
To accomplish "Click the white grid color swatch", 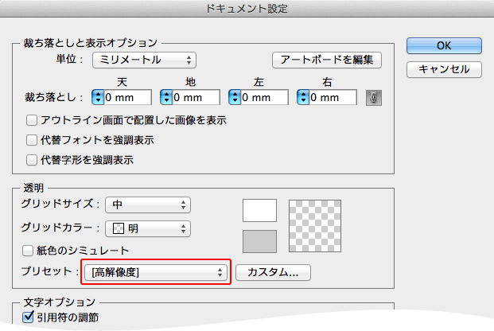I will [259, 210].
